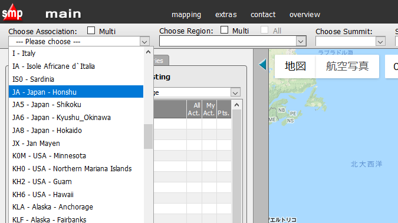Switch map to 地図 view
This screenshot has height=223, width=398.
(295, 66)
